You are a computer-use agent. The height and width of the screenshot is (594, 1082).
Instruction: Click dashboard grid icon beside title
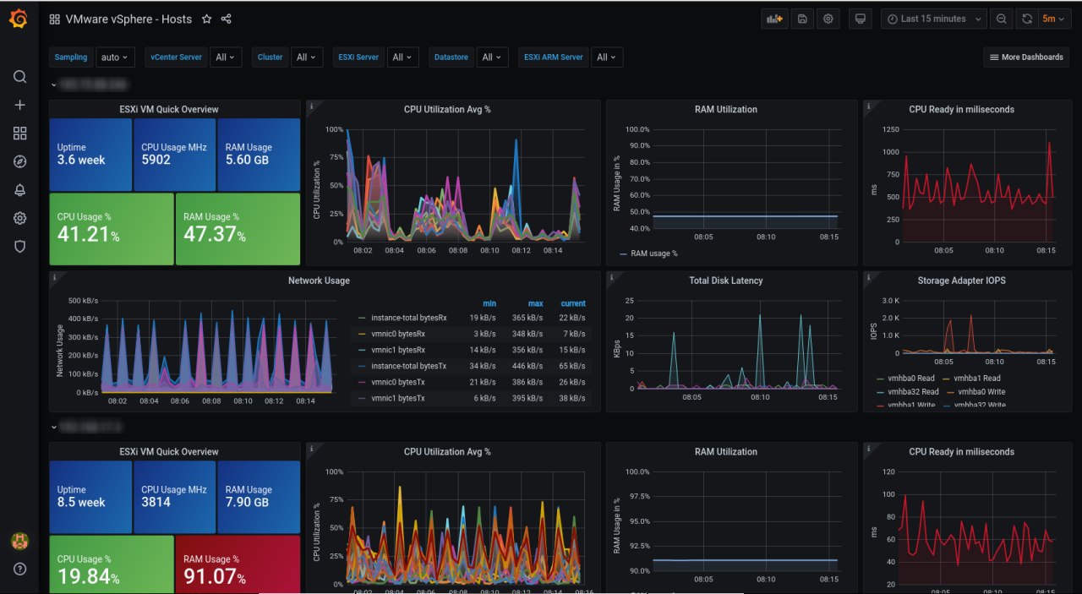click(54, 19)
